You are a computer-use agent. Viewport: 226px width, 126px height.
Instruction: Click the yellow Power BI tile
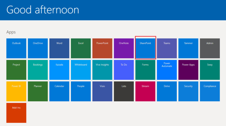pyautogui.click(x=16, y=91)
